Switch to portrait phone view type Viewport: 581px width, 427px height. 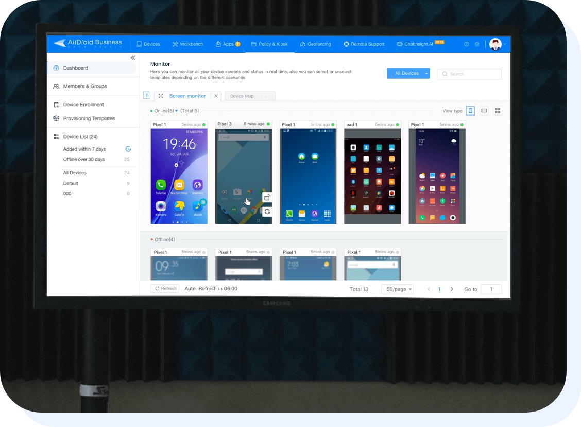tap(470, 111)
